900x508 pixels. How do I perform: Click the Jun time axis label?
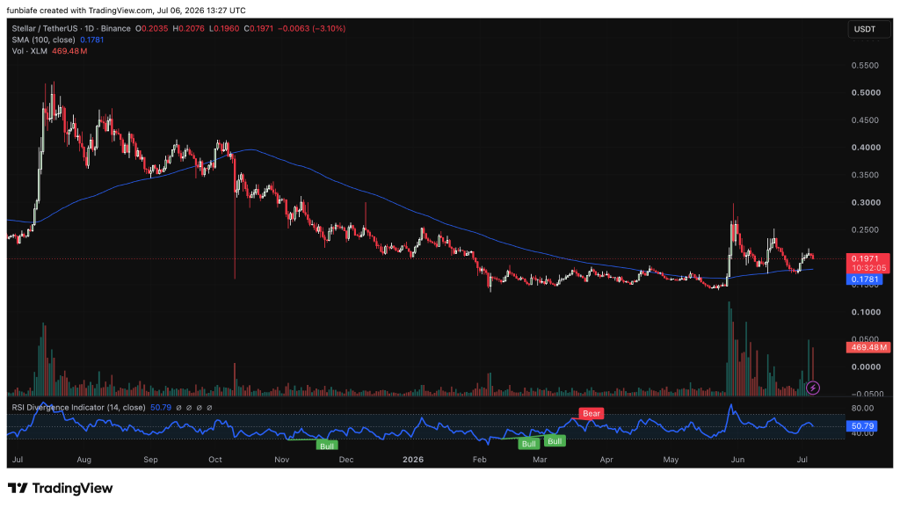[737, 460]
